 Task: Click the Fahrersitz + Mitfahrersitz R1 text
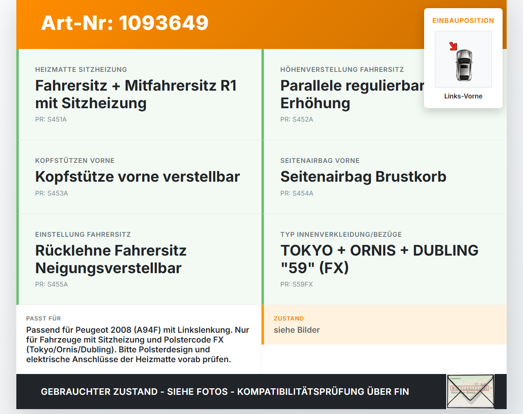pos(136,86)
